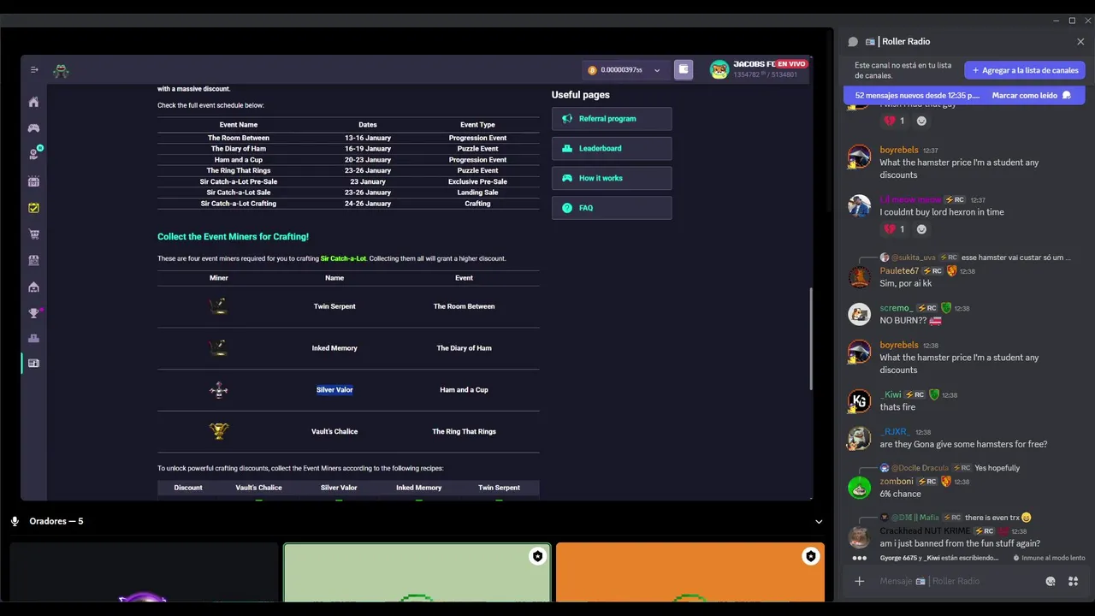Click Marcar como leído button
This screenshot has width=1095, height=616.
tap(1032, 95)
